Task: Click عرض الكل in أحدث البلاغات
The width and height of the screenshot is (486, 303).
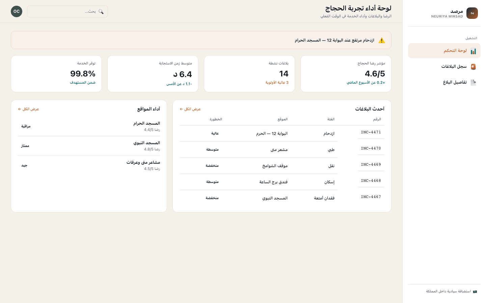Action: click(x=190, y=109)
